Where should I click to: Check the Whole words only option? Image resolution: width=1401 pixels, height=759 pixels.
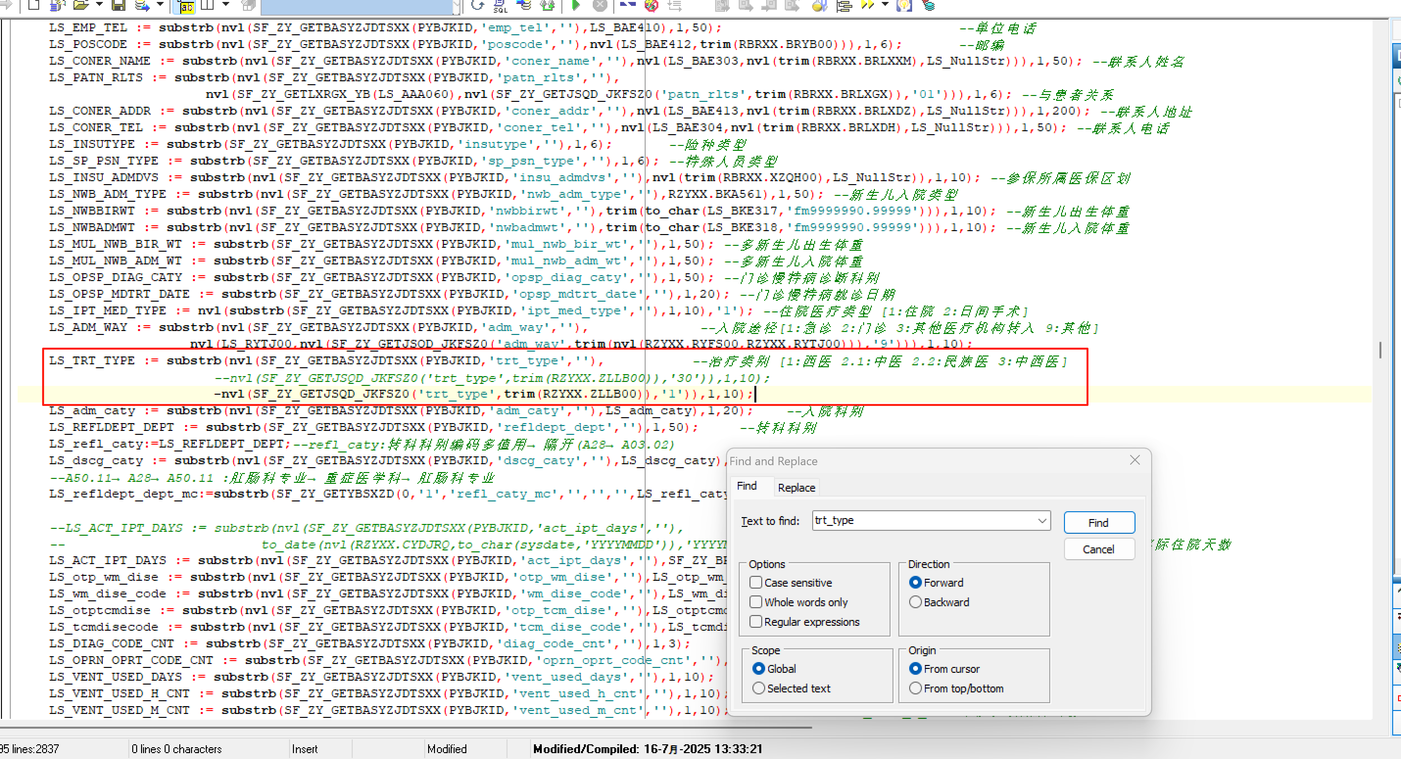click(755, 602)
